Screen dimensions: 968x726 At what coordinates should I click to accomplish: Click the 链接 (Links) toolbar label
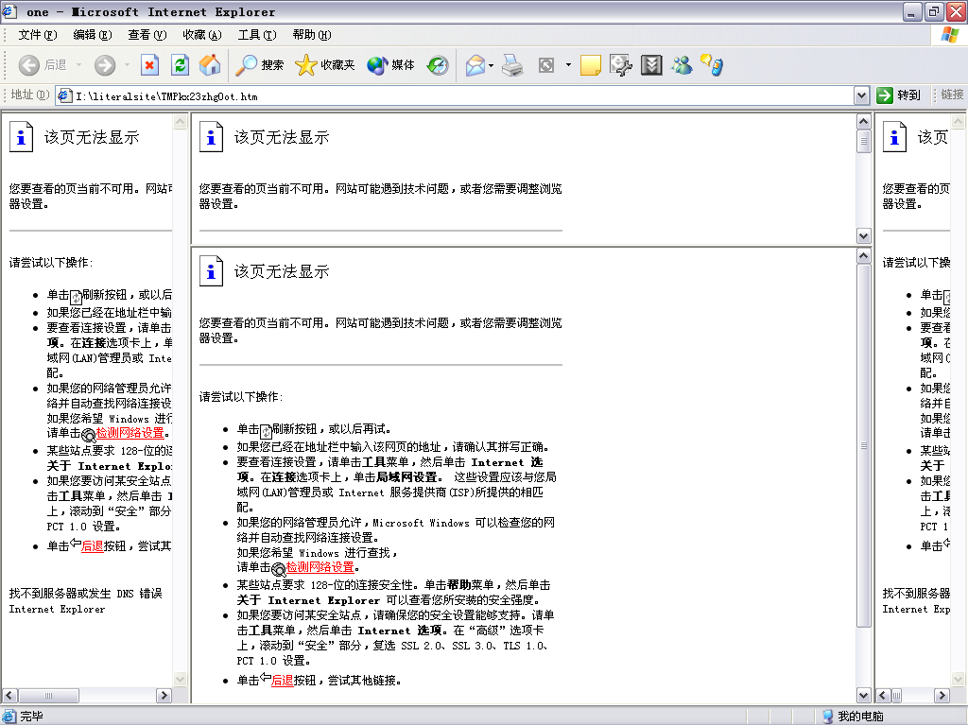(x=952, y=95)
